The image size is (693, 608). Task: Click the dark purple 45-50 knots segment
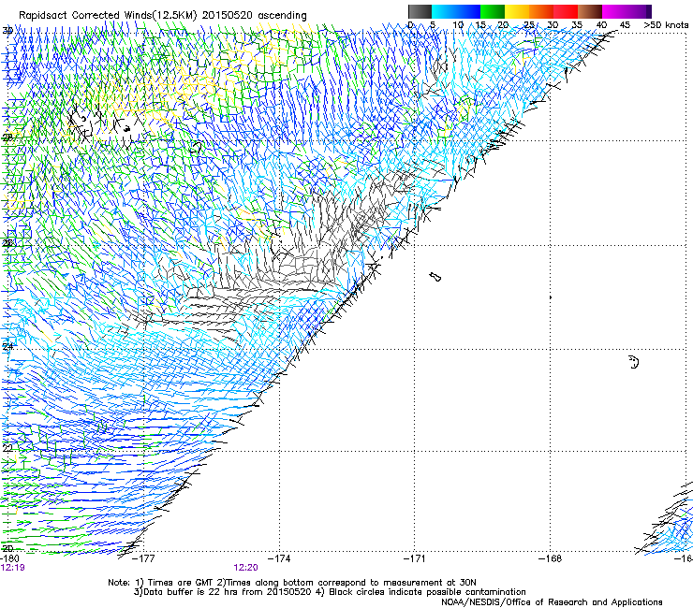point(639,11)
